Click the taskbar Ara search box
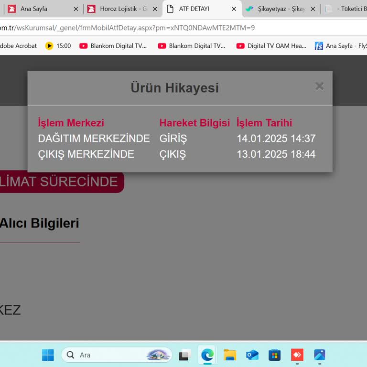 point(117,355)
